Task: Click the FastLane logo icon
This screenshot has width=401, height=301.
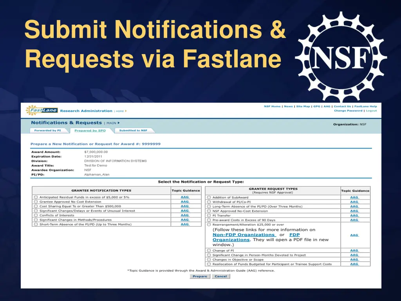Action: tap(42, 110)
